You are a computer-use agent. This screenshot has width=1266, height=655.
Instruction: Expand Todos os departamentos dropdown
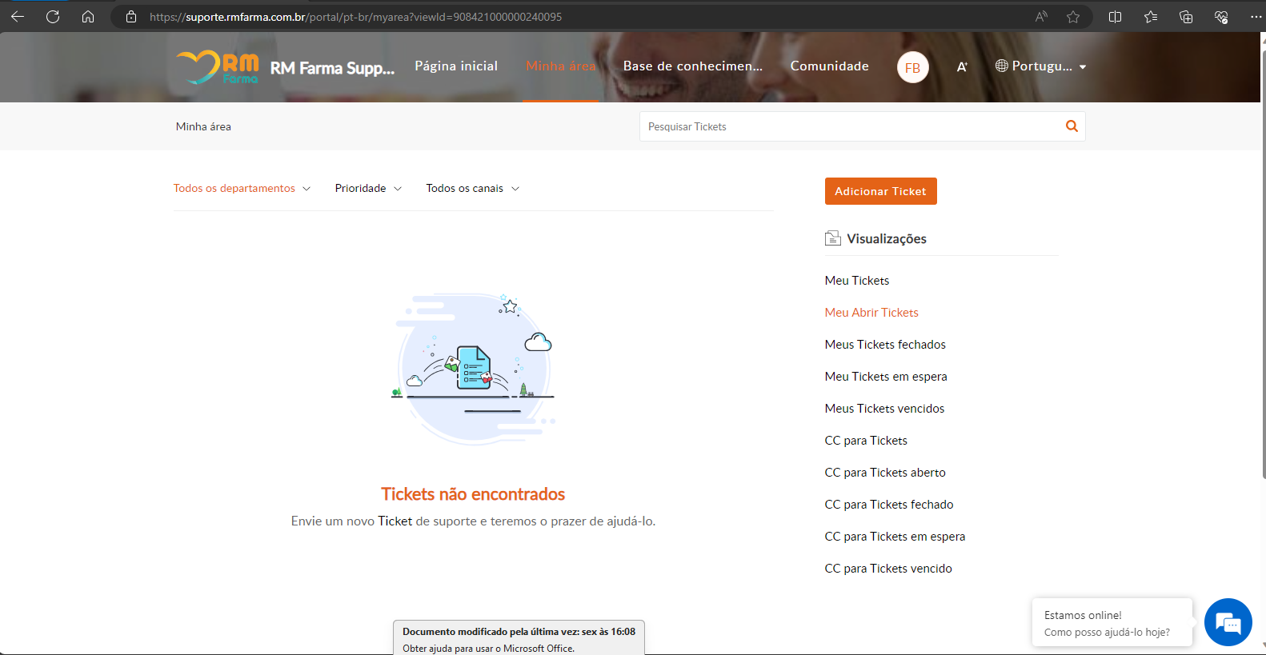(x=242, y=189)
